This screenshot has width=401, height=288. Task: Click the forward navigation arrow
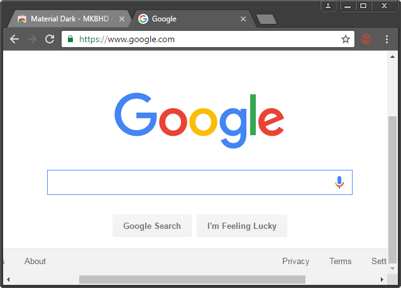pyautogui.click(x=32, y=39)
